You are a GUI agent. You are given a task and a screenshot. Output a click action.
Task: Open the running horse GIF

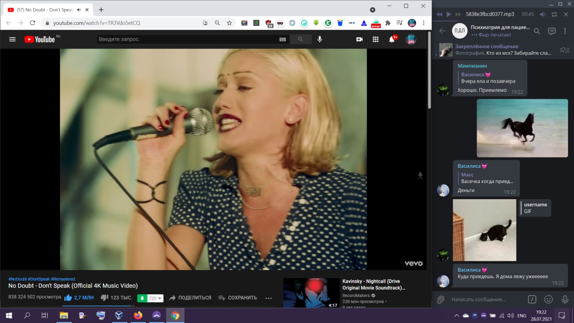[x=522, y=128]
